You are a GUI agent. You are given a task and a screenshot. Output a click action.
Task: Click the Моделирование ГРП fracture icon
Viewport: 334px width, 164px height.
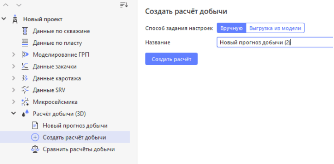pos(25,55)
